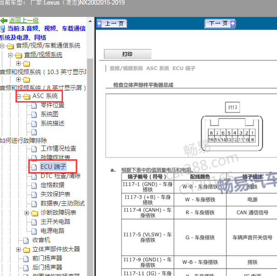
Task: Click the tree panel scrollbar up arrow
Action: point(90,21)
